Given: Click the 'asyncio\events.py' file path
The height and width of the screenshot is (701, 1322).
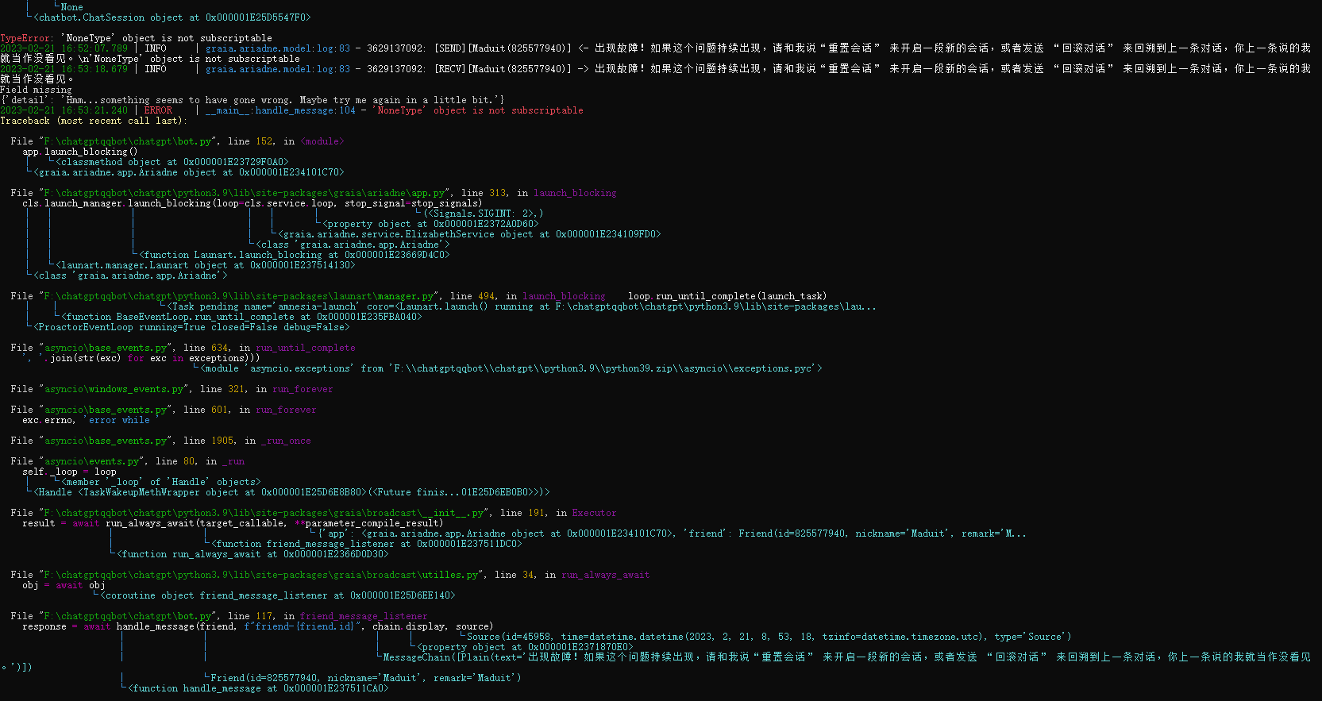Looking at the screenshot, I should (x=91, y=461).
